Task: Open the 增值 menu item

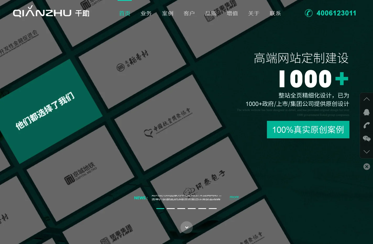Action: click(x=232, y=13)
